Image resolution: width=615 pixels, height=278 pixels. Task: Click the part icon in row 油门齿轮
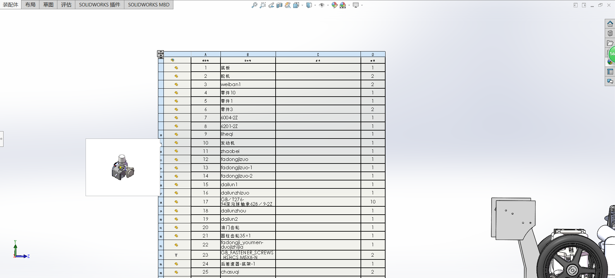click(x=176, y=227)
